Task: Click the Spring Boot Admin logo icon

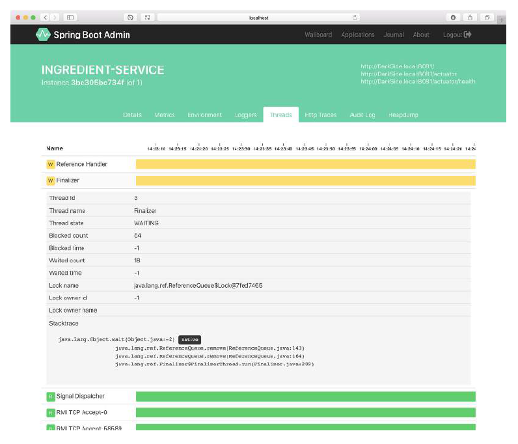Action: (x=43, y=35)
